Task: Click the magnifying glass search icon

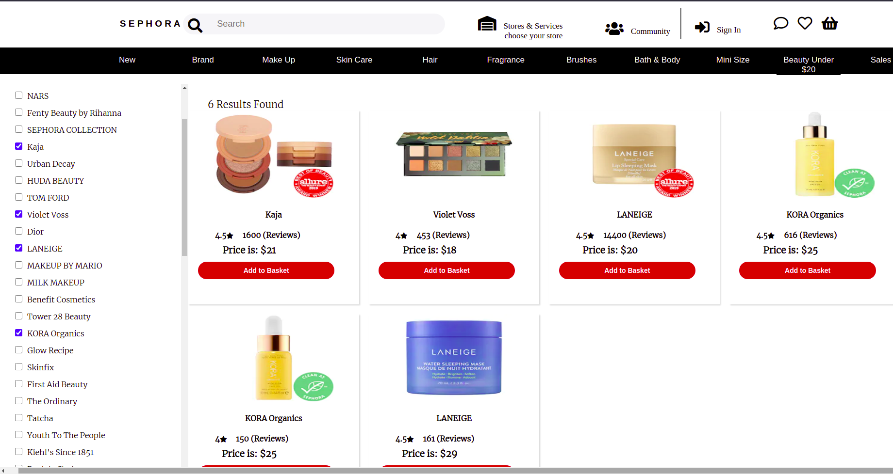Action: point(195,25)
